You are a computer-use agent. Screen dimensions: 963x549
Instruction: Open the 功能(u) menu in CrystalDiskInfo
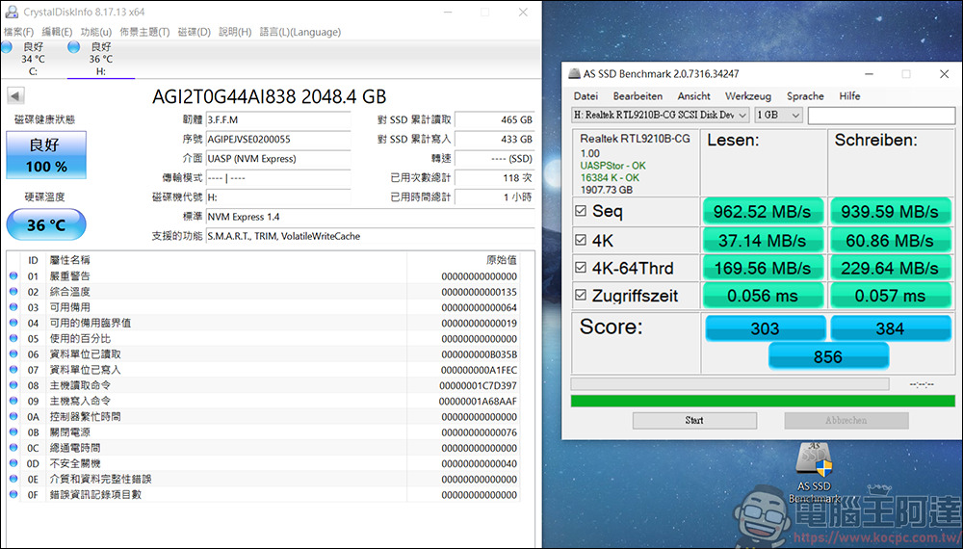point(95,32)
